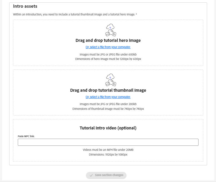Viewport: 216px width, 182px height.
Task: Focus the Paste MPC link text field
Action: click(x=108, y=142)
